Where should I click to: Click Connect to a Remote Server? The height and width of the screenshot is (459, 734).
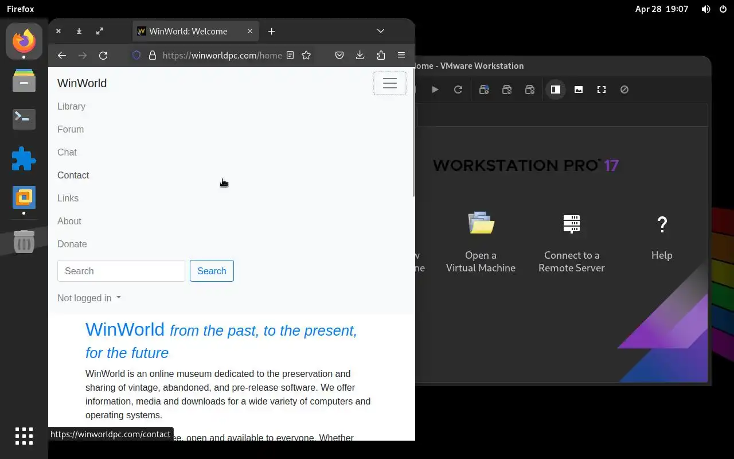click(572, 243)
